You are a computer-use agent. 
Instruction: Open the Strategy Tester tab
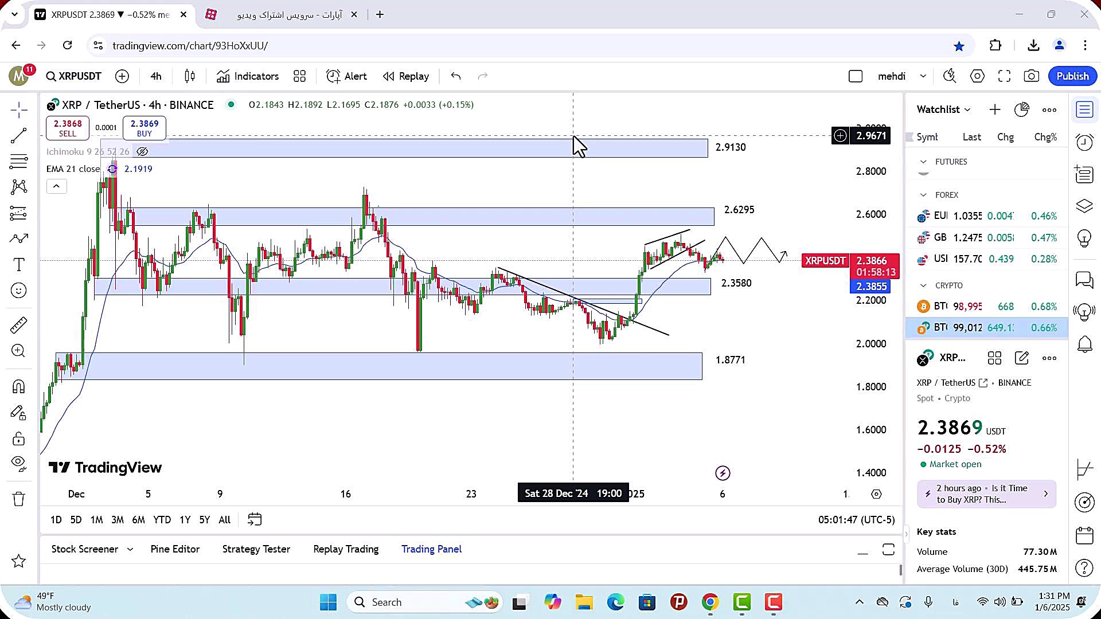point(256,549)
